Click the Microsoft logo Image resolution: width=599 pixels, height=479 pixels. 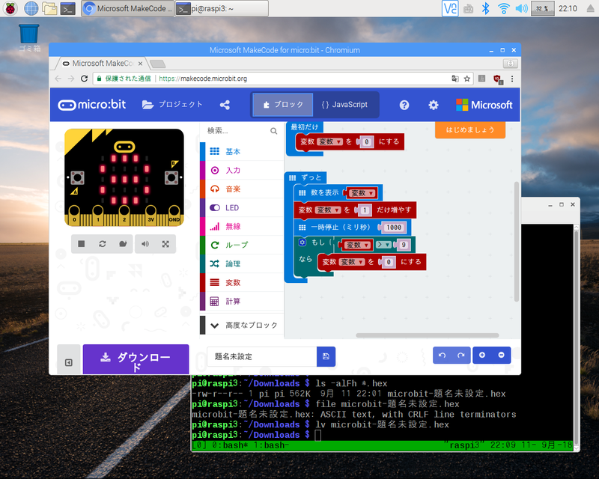pyautogui.click(x=484, y=105)
